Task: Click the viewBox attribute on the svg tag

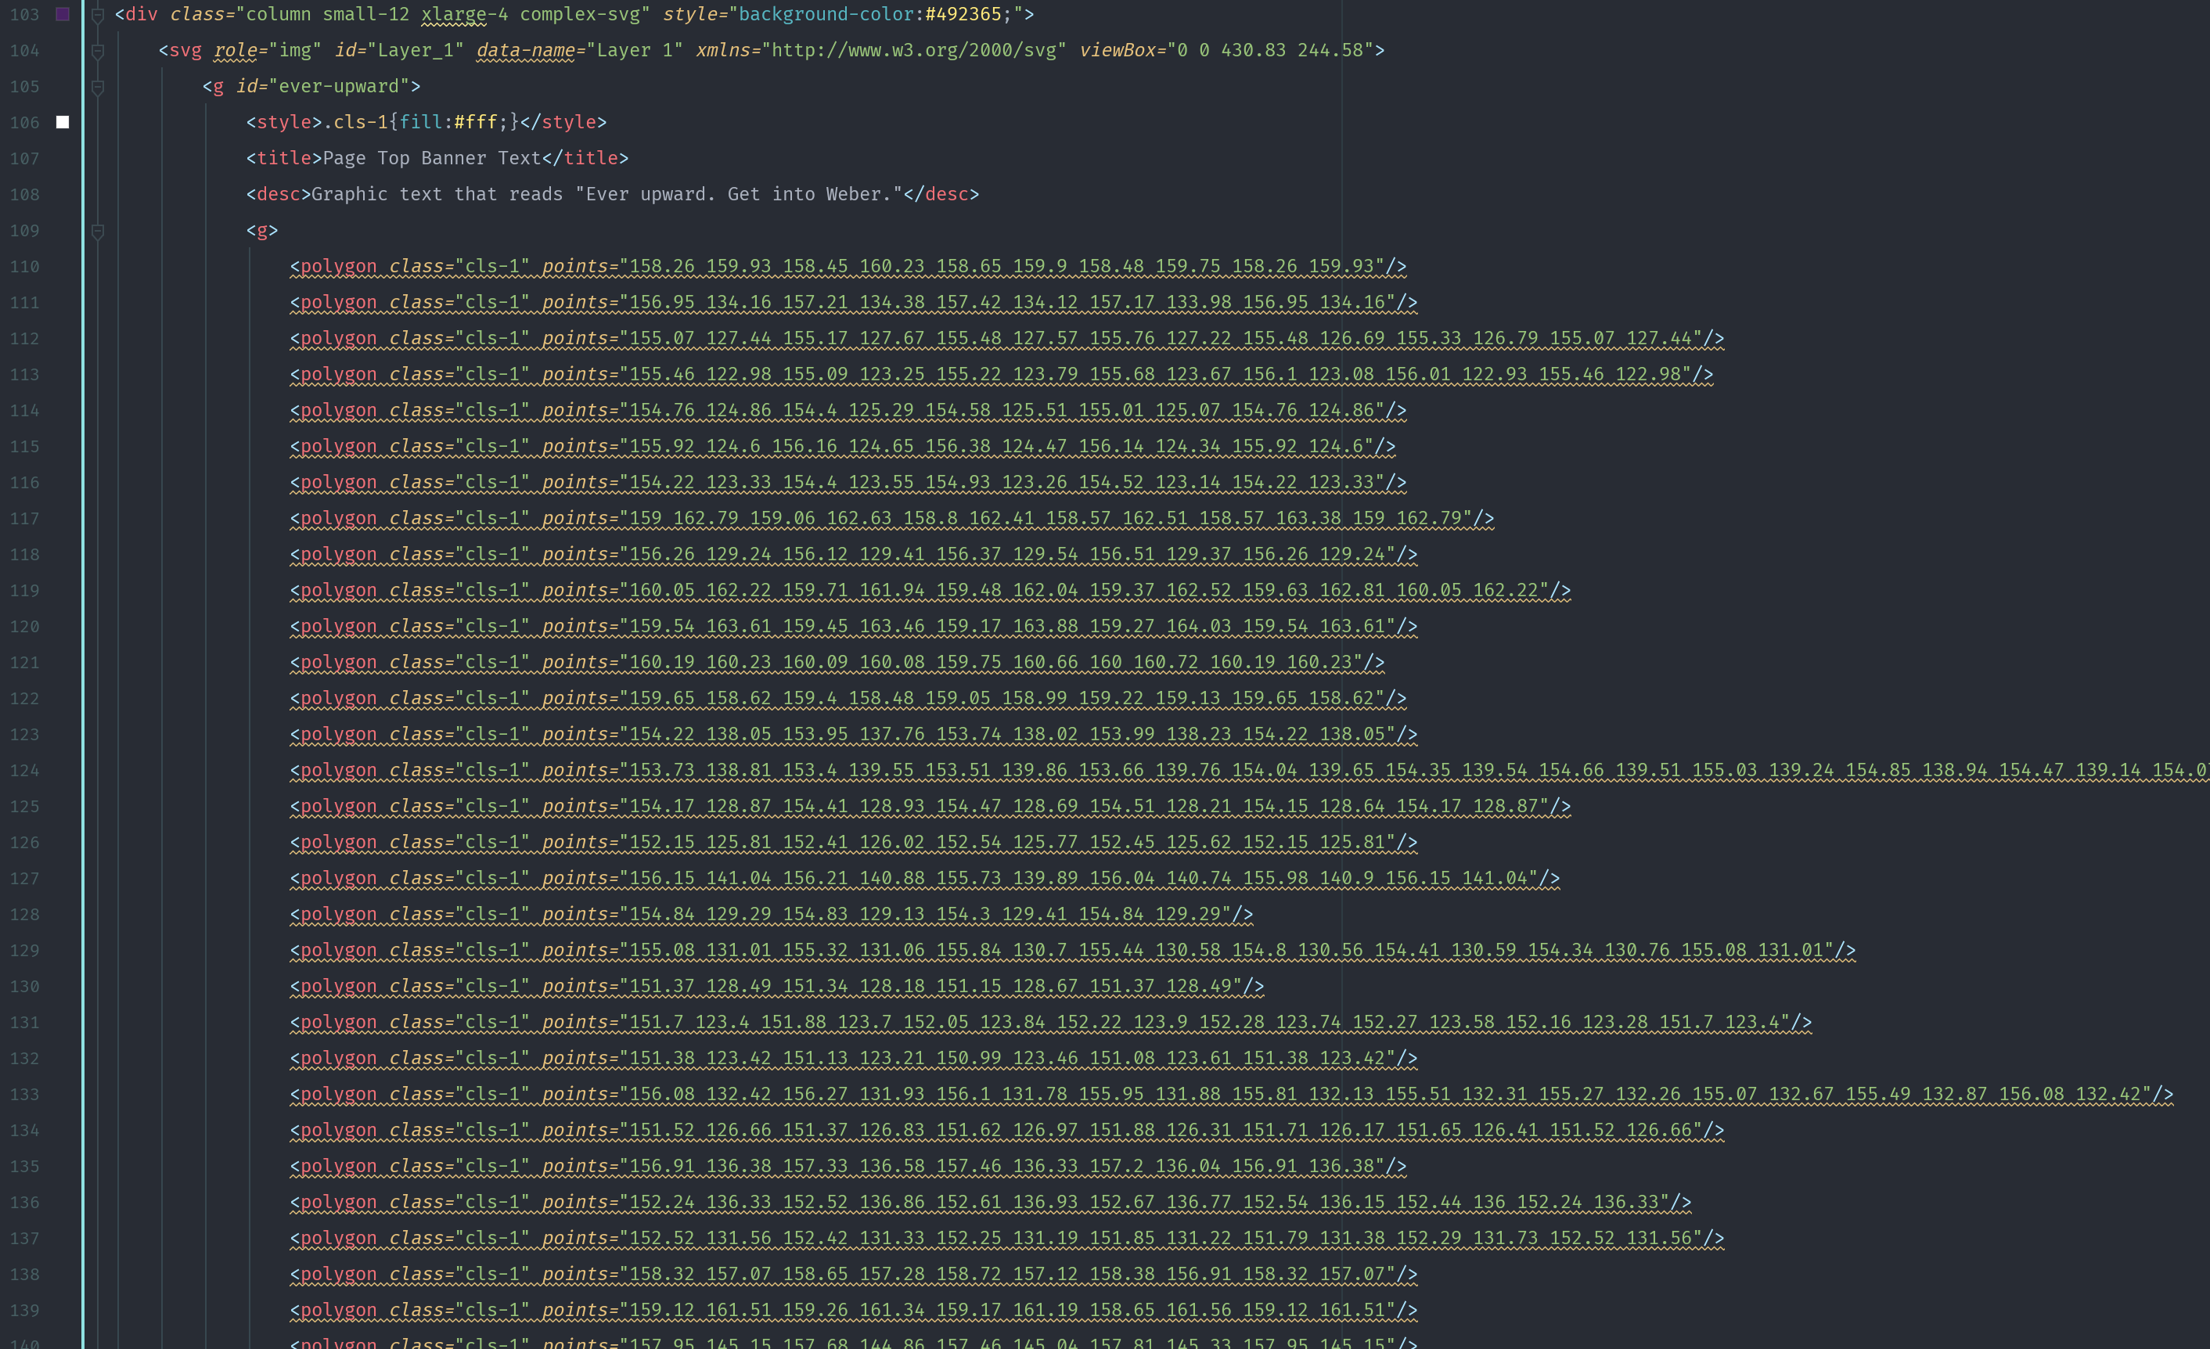Action: coord(1117,50)
